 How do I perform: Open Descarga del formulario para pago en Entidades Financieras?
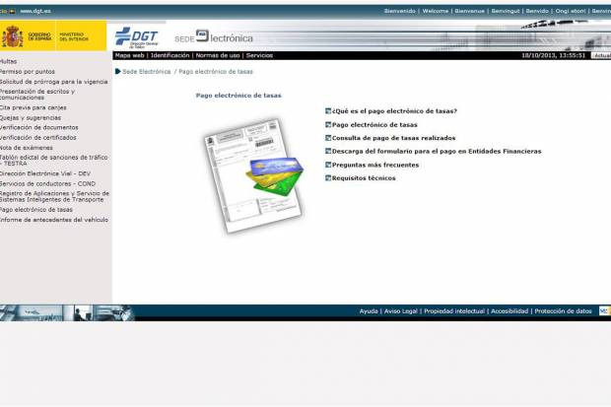pyautogui.click(x=437, y=151)
